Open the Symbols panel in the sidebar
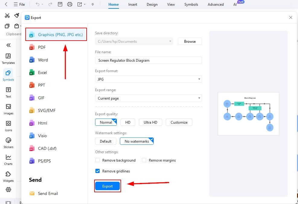Viewport: 298px width, 204px height. pyautogui.click(x=8, y=75)
